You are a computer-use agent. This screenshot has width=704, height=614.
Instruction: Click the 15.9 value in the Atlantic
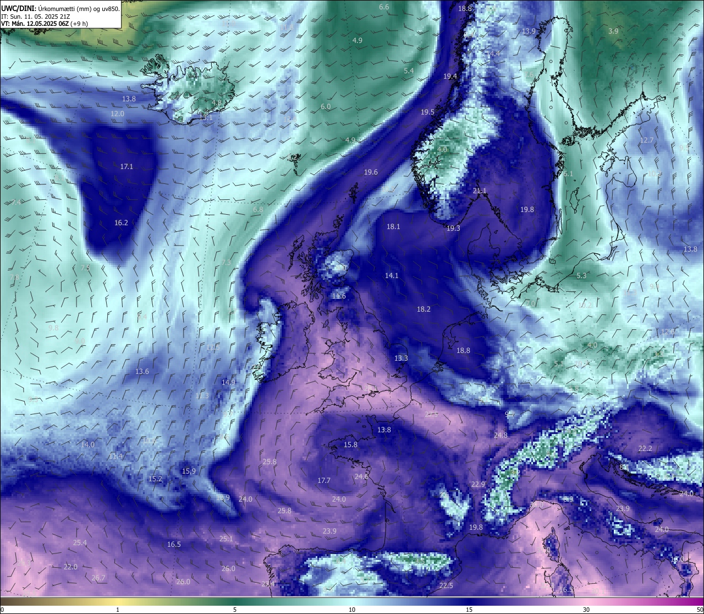click(x=189, y=471)
